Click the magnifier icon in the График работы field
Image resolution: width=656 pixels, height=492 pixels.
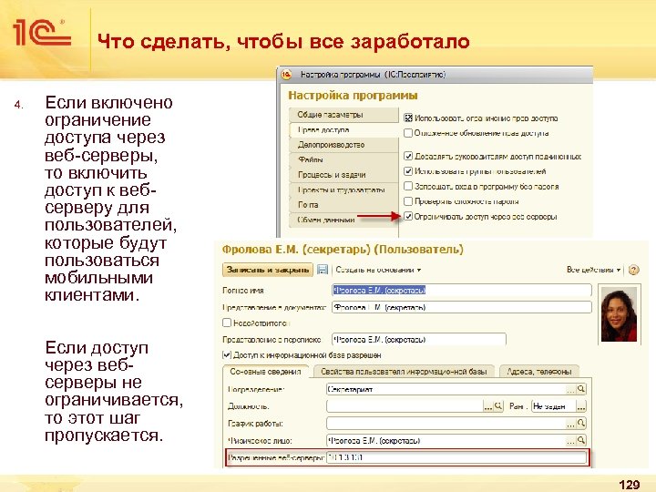(581, 424)
